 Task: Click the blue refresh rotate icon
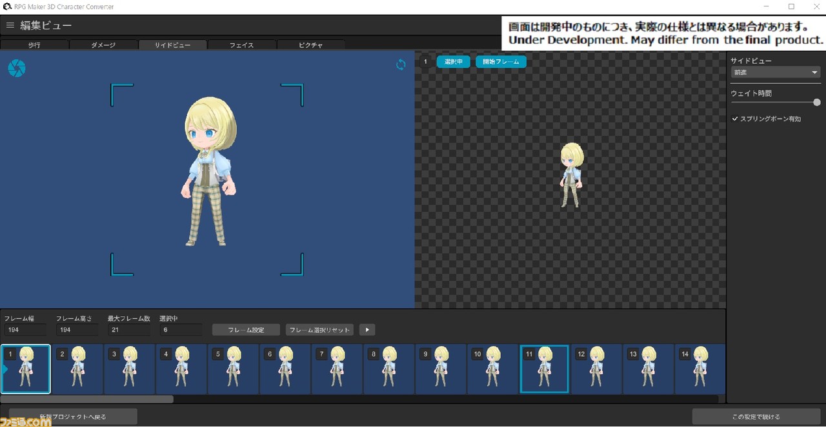[401, 64]
